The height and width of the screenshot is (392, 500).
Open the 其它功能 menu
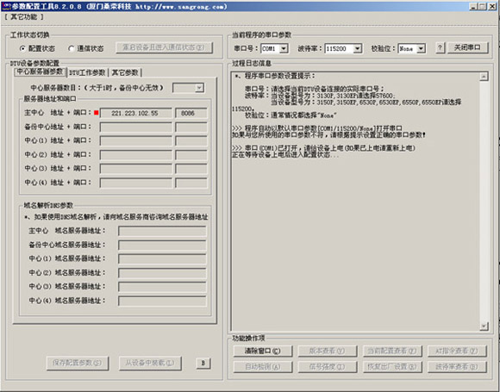(x=24, y=17)
